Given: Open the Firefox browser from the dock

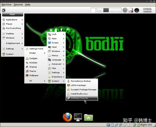Looking at the screenshot, I should (67, 117).
